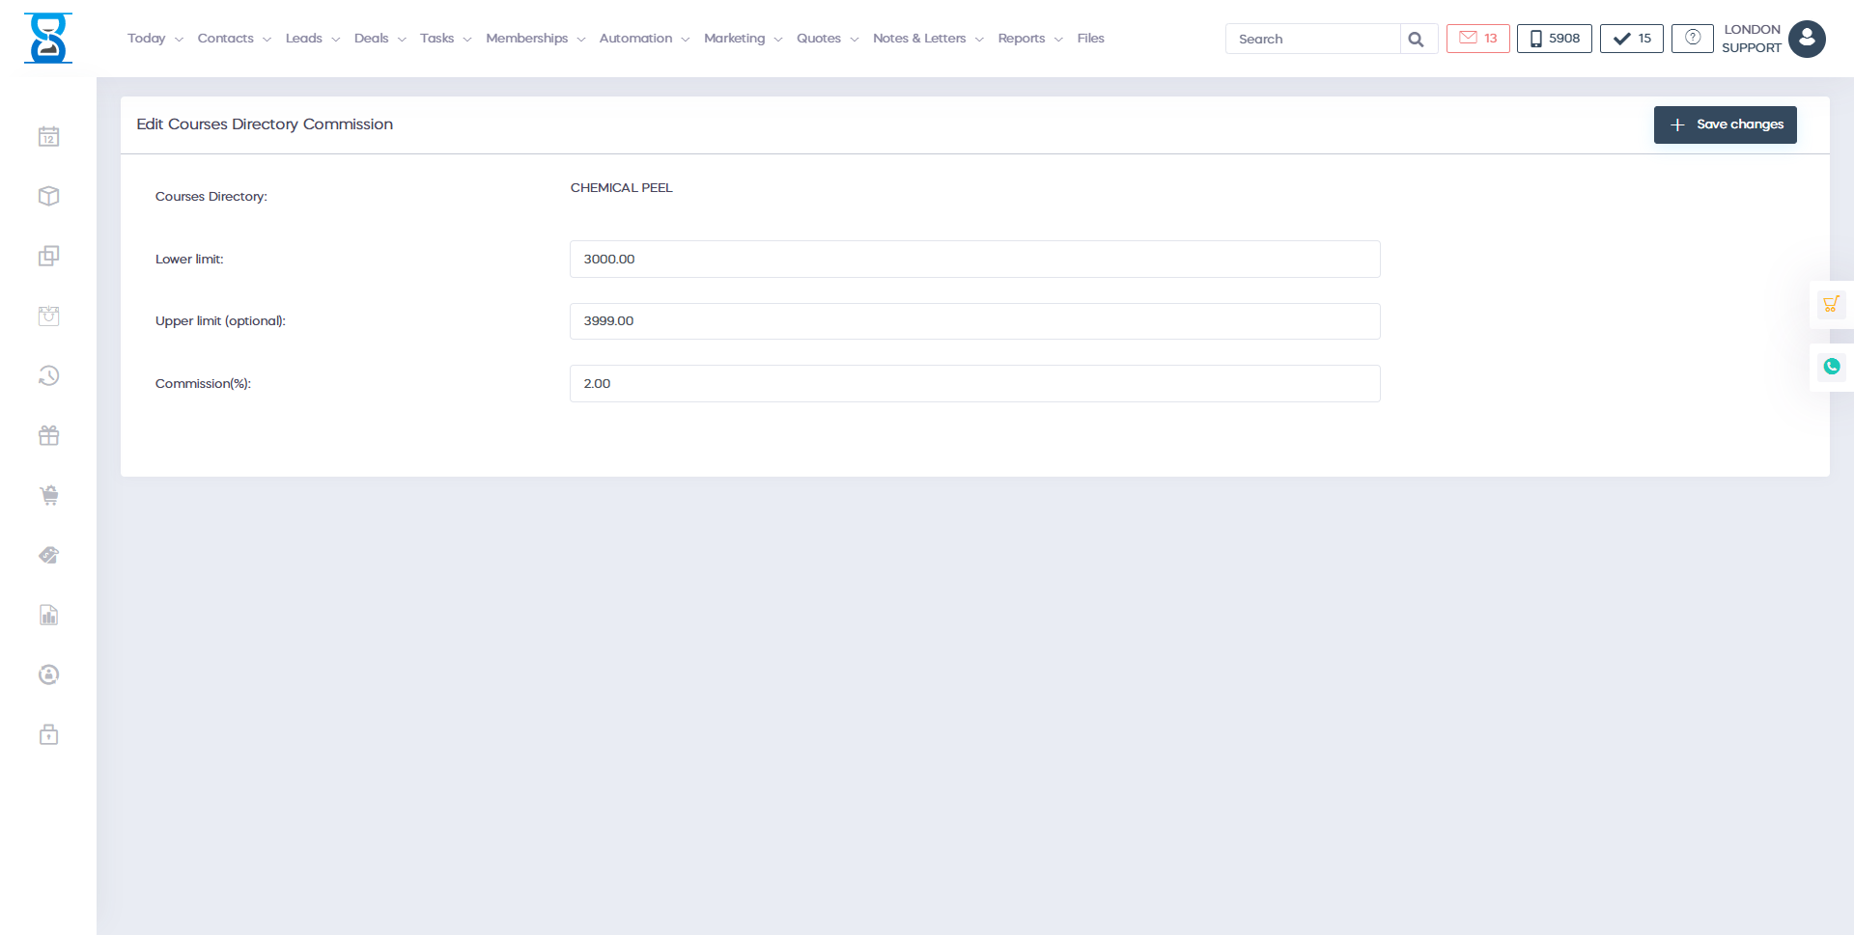Screen dimensions: 1854x935
Task: Click the price tag icon in the sidebar
Action: tap(48, 555)
